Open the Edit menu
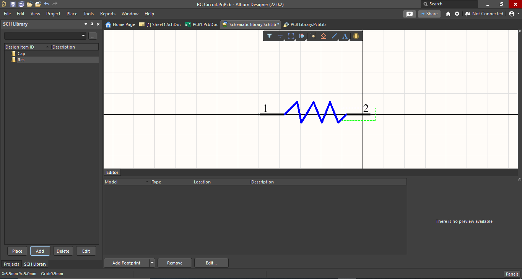The image size is (522, 279). 21,14
